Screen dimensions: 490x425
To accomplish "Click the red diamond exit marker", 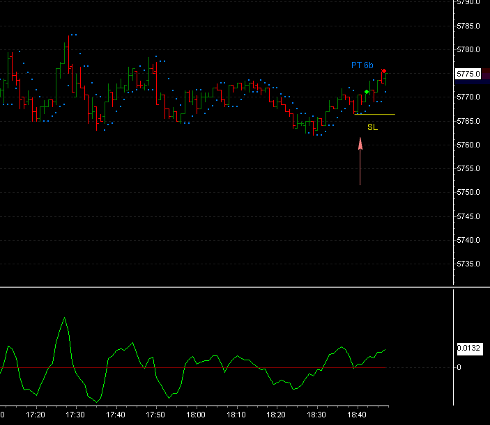I will tap(384, 71).
